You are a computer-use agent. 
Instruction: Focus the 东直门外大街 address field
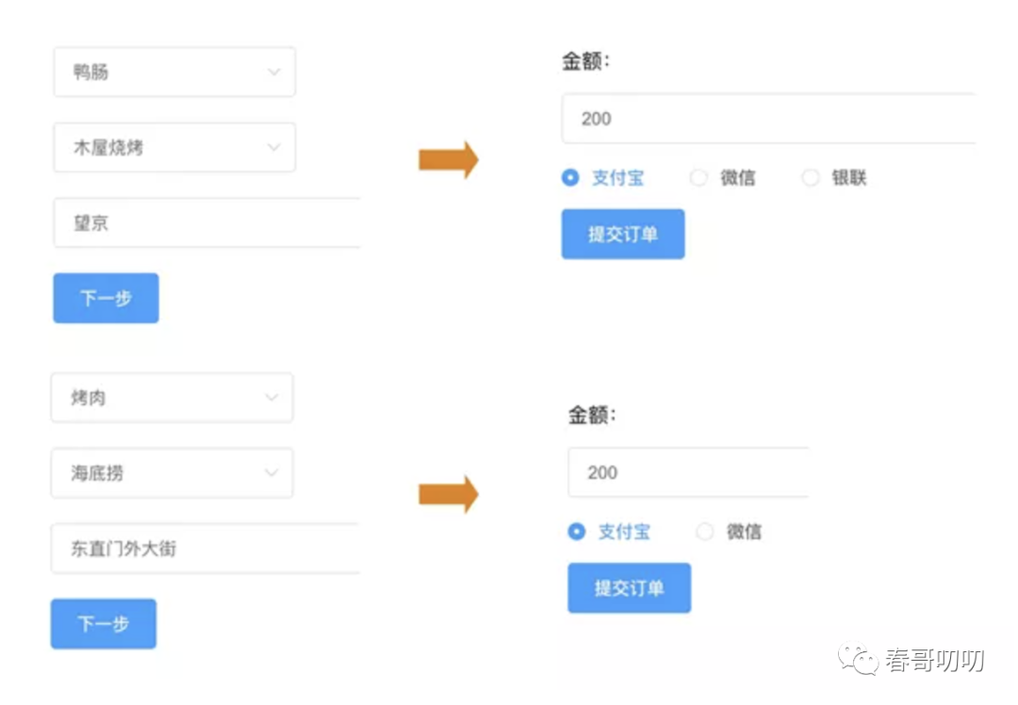(205, 549)
